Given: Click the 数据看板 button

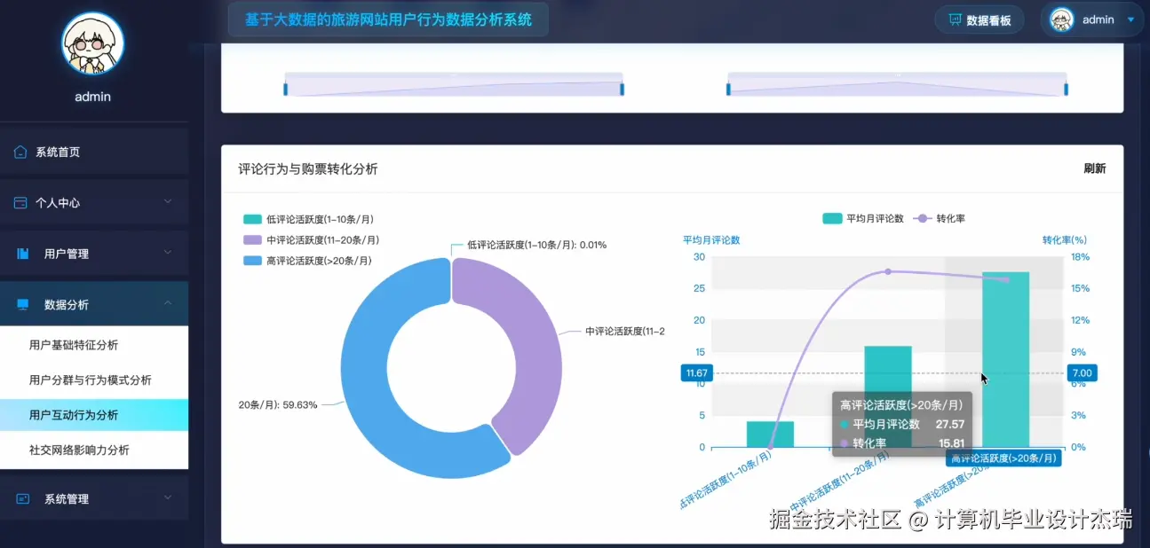Looking at the screenshot, I should pos(979,19).
